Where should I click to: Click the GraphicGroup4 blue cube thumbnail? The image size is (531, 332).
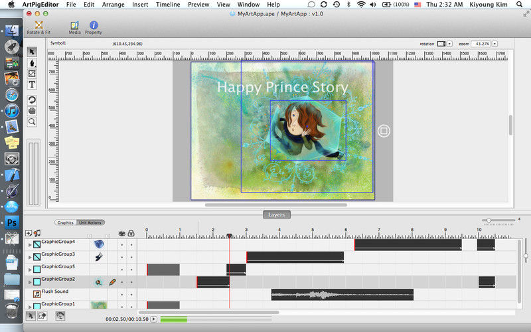click(99, 244)
